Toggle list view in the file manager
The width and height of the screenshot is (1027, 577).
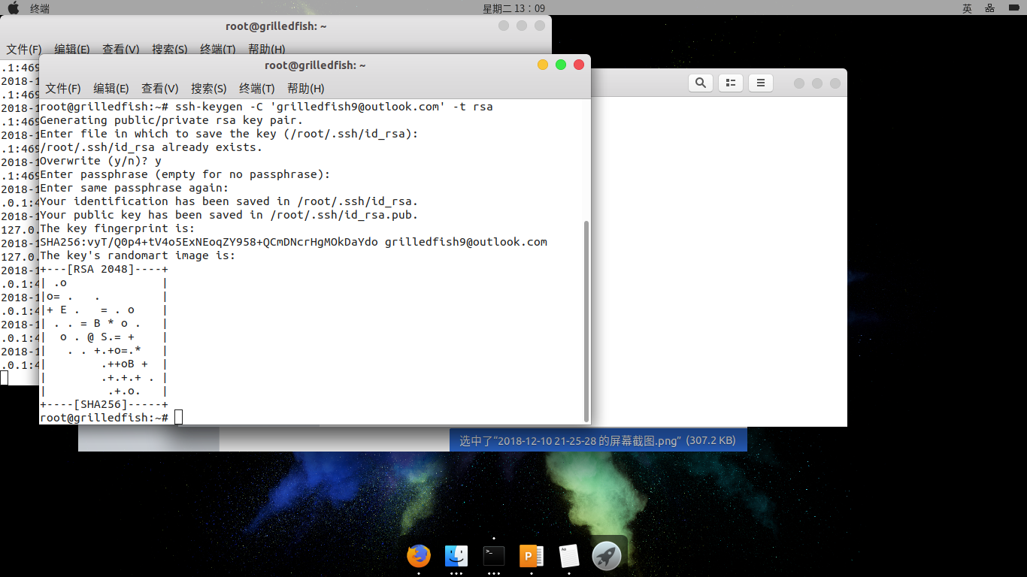(730, 83)
